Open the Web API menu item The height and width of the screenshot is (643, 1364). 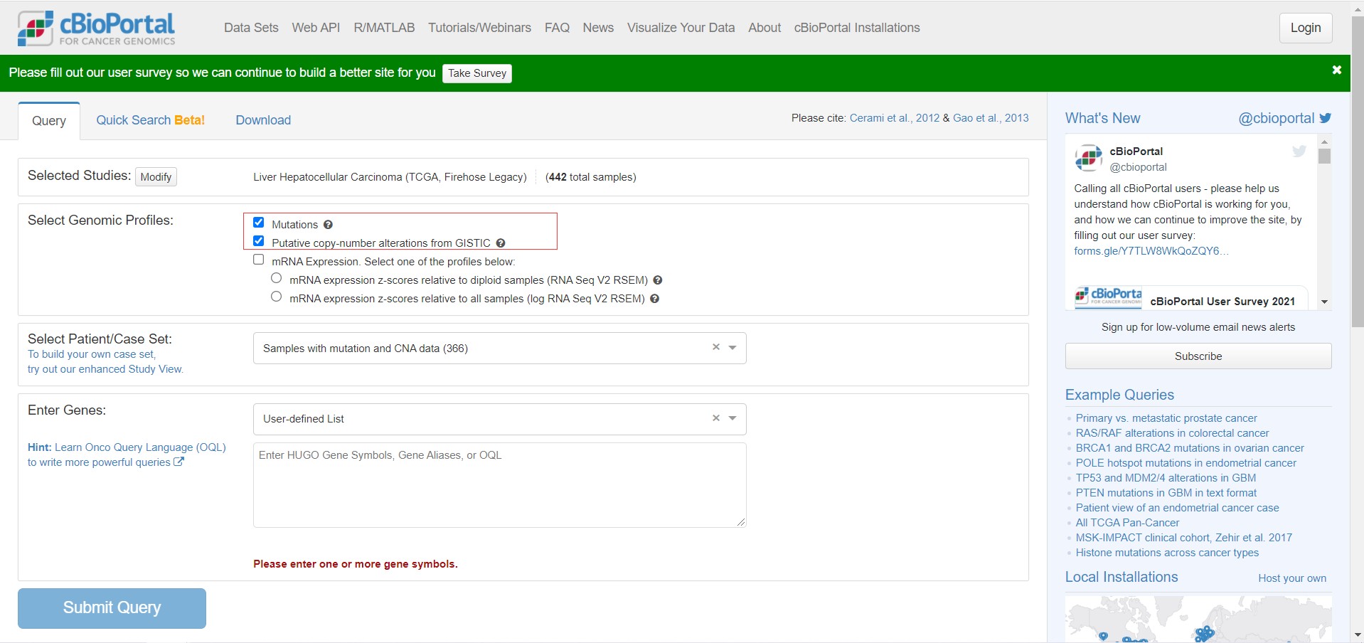[x=316, y=28]
